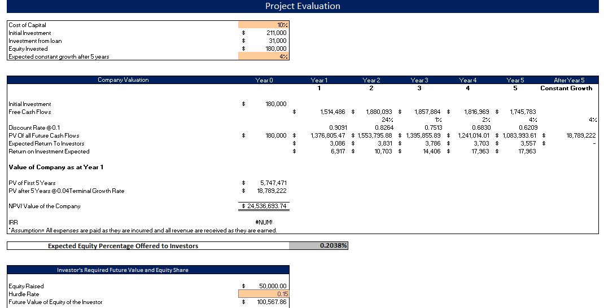Click the Hurdle Rate 0.15 input cell

tap(263, 294)
